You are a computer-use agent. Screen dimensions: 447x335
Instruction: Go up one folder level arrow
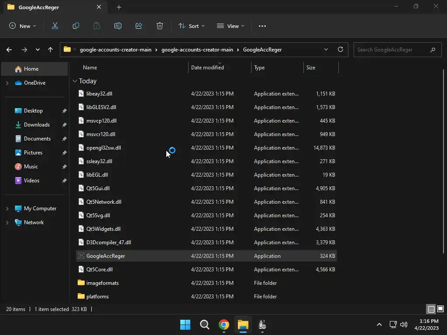coord(51,50)
